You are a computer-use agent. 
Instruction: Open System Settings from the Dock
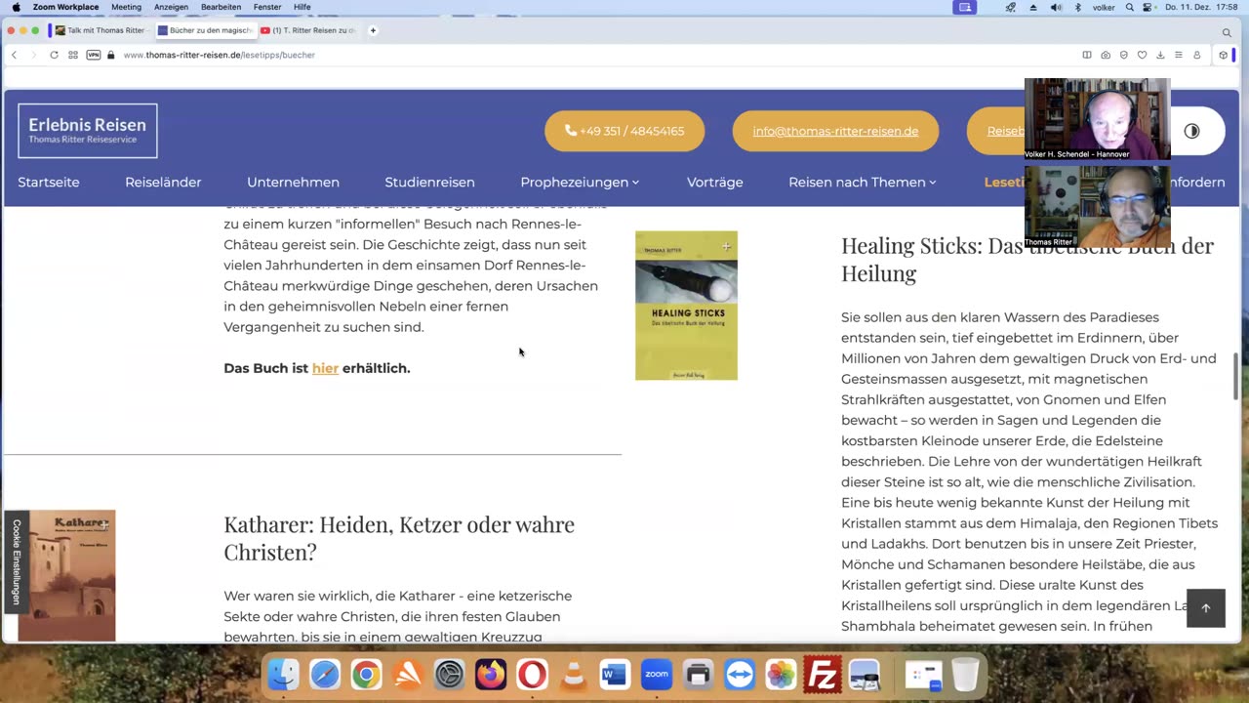449,675
